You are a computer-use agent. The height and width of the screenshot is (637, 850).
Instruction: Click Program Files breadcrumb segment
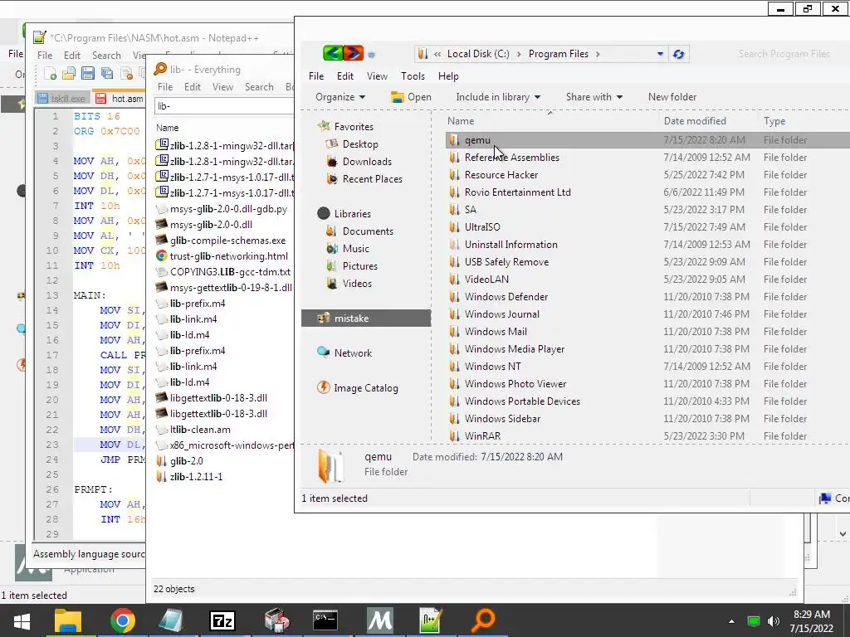[x=559, y=54]
